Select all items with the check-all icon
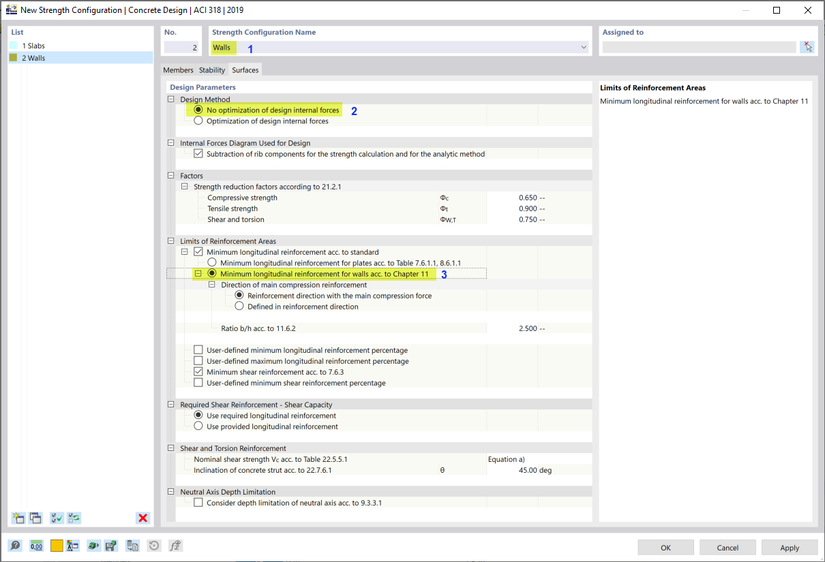Screen dimensions: 825x562 [x=57, y=518]
